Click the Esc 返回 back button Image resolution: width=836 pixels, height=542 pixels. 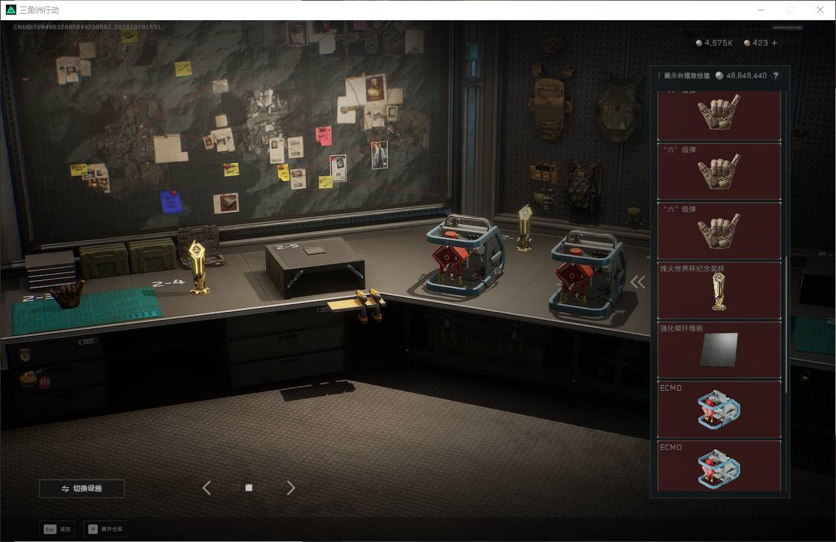pyautogui.click(x=57, y=529)
